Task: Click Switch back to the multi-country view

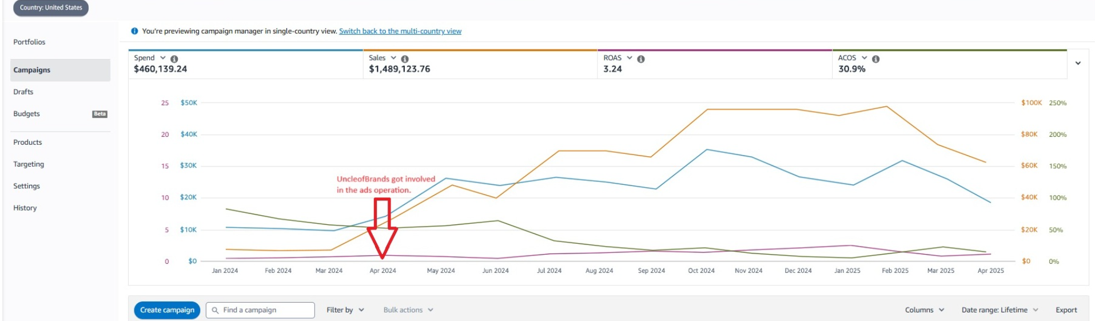Action: tap(400, 31)
